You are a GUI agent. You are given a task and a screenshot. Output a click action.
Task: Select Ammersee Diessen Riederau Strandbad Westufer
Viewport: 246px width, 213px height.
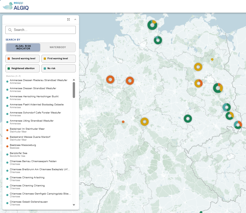(x=39, y=82)
